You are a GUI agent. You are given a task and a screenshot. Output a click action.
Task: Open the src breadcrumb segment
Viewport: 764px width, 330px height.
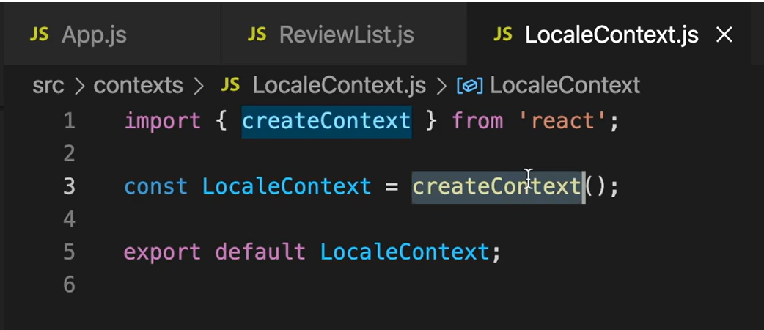pyautogui.click(x=48, y=86)
